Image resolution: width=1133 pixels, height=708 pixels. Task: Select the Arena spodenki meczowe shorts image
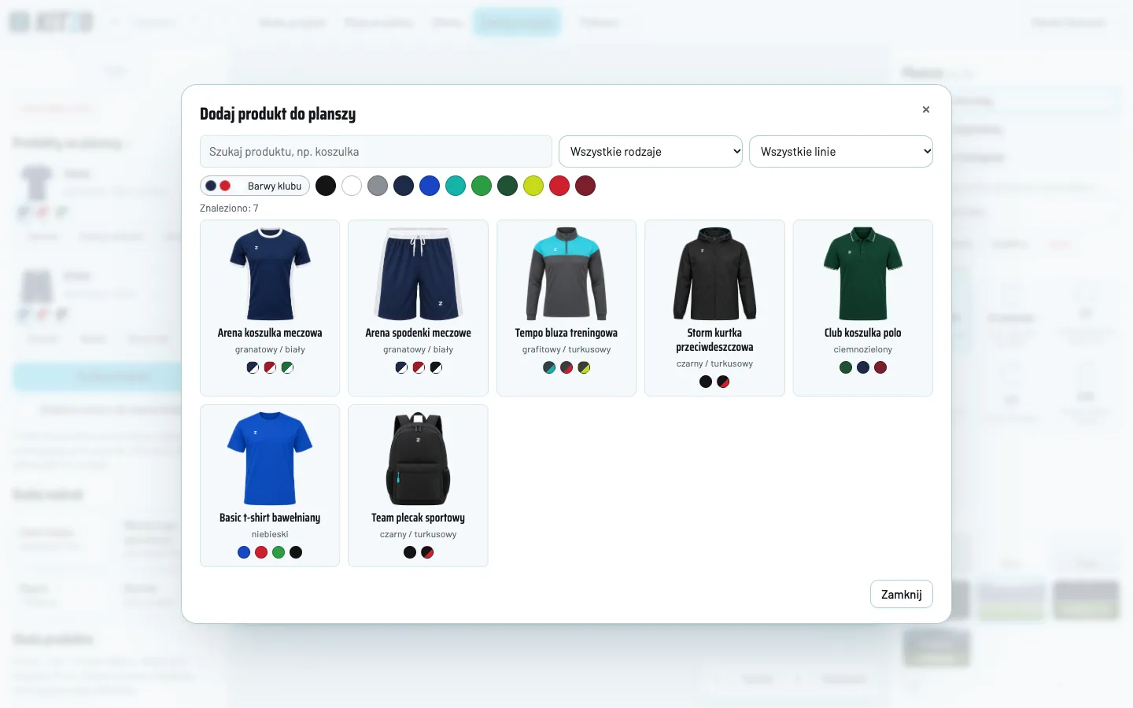[418, 274]
